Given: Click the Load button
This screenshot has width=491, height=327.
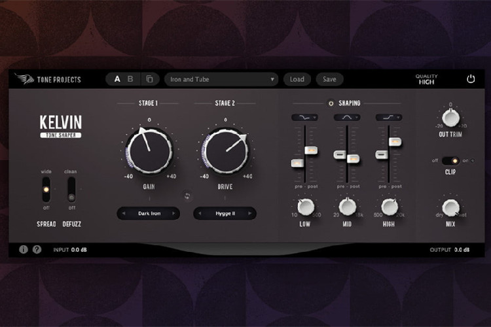Looking at the screenshot, I should pos(297,80).
